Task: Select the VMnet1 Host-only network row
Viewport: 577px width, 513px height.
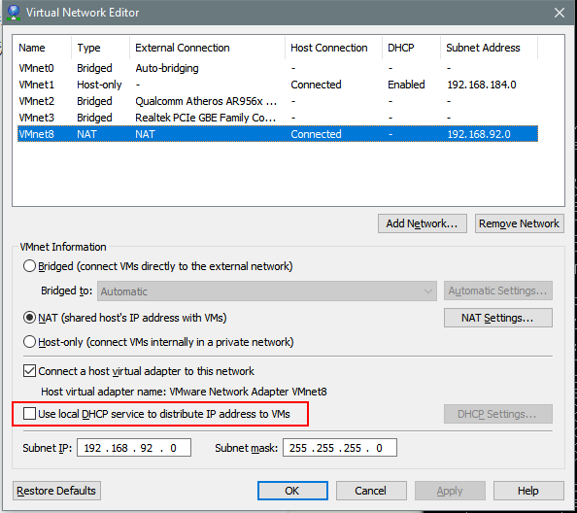Action: pyautogui.click(x=278, y=85)
